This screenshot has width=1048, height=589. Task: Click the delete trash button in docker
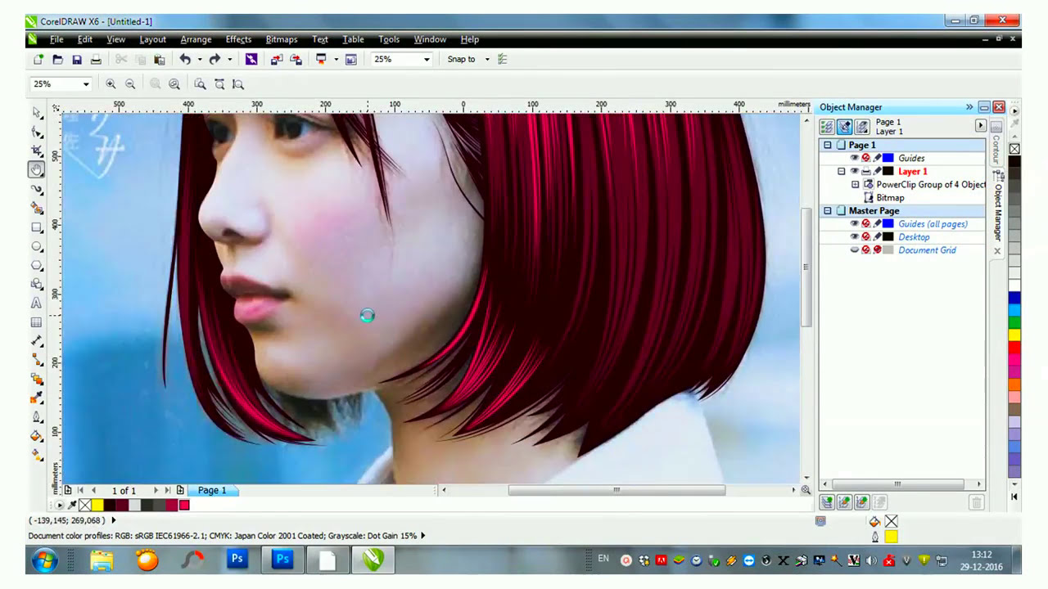click(976, 502)
